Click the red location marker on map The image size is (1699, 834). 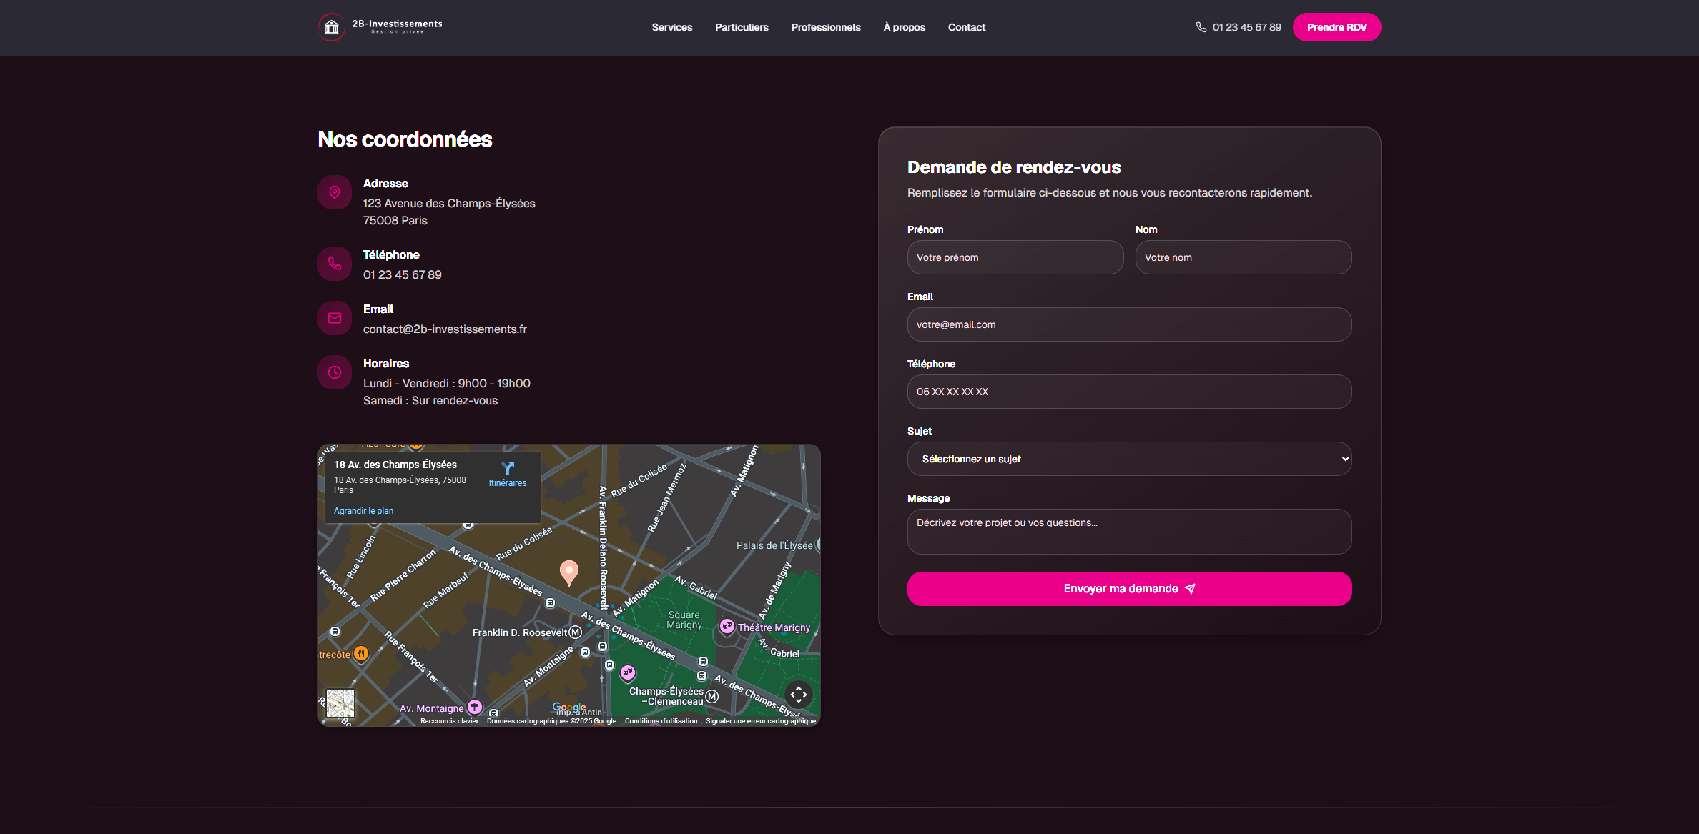pyautogui.click(x=568, y=572)
